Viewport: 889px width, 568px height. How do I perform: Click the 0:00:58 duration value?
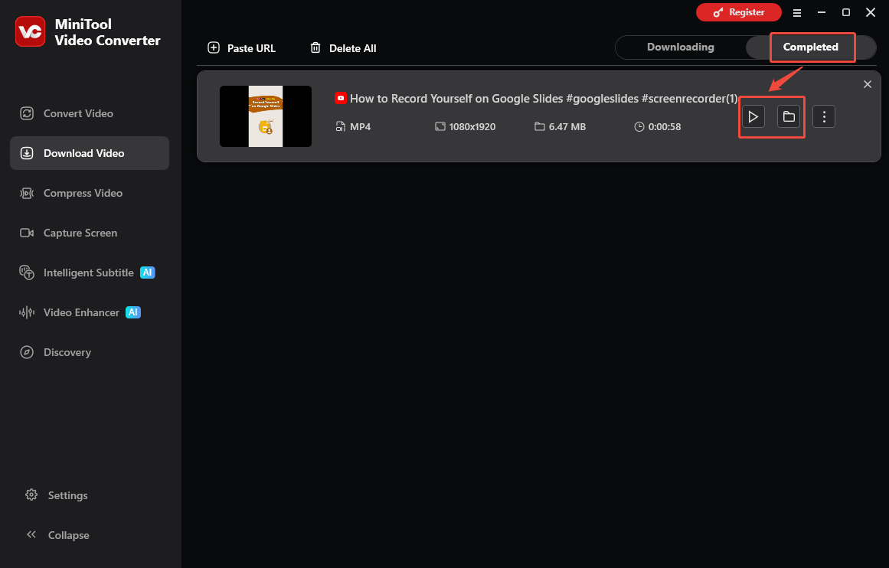point(665,126)
